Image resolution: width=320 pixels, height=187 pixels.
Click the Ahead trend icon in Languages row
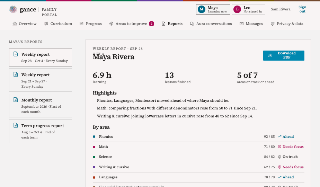click(279, 177)
